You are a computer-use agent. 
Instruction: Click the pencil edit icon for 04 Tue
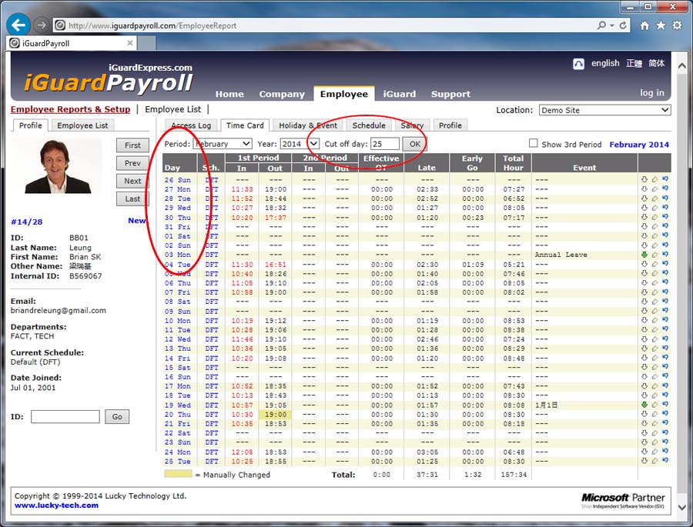[x=654, y=264]
